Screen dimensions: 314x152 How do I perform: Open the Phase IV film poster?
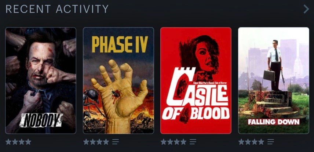coord(118,80)
